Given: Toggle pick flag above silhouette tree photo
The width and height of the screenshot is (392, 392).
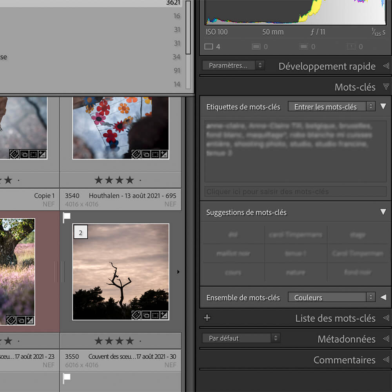Looking at the screenshot, I should pos(67,218).
